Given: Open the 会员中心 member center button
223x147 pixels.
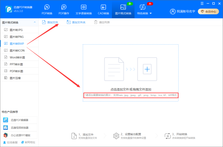Looking at the screenshot, I should click(x=208, y=12).
